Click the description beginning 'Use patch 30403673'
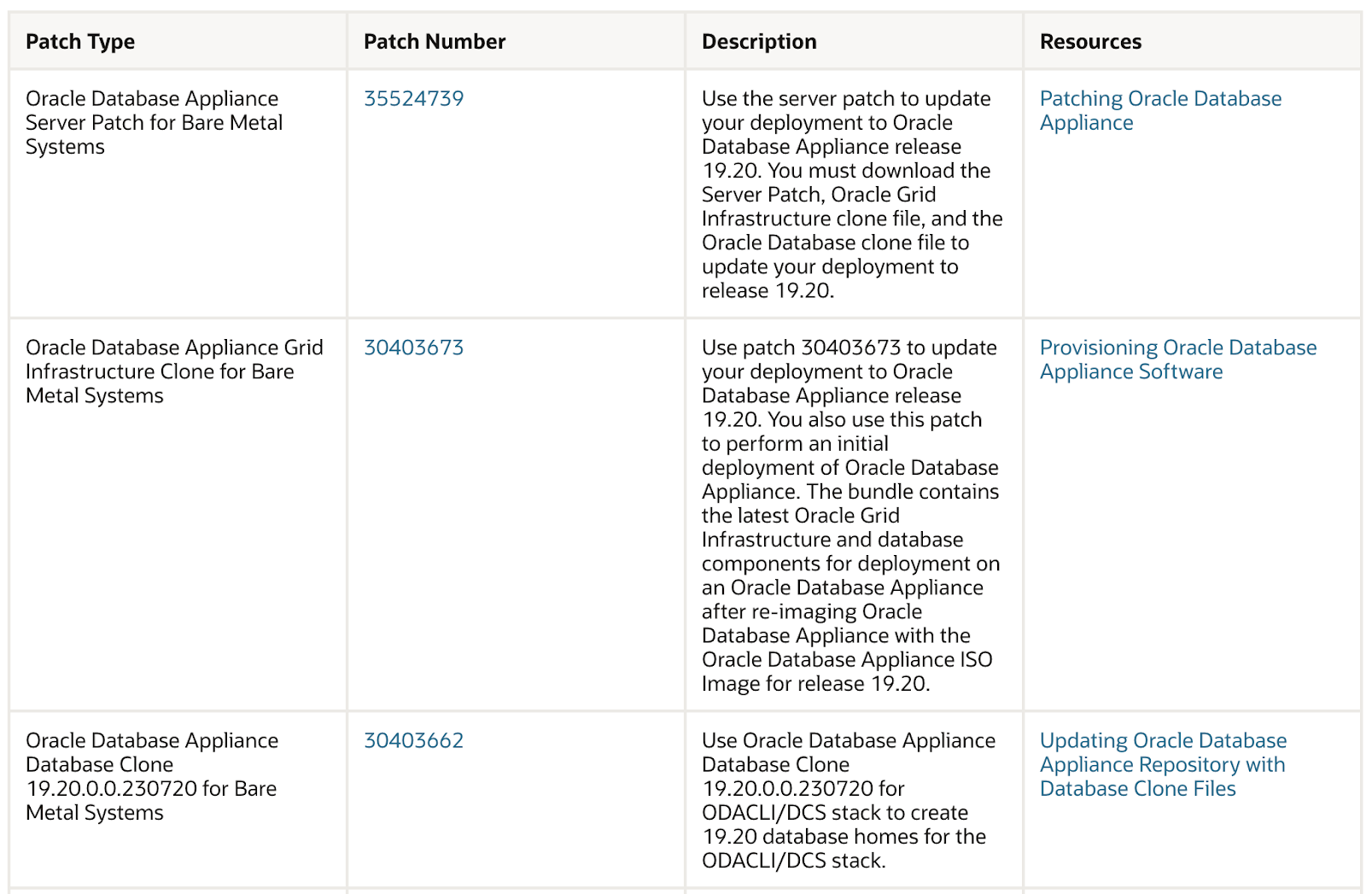This screenshot has width=1366, height=894. [849, 516]
